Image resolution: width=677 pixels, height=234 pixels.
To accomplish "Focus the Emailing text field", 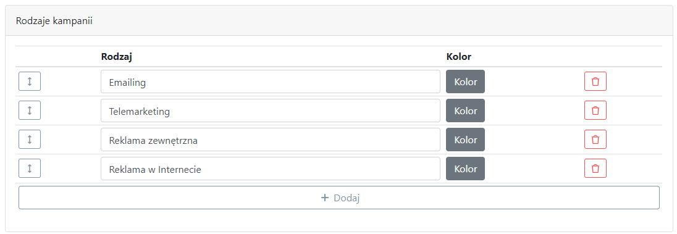I will coord(271,81).
